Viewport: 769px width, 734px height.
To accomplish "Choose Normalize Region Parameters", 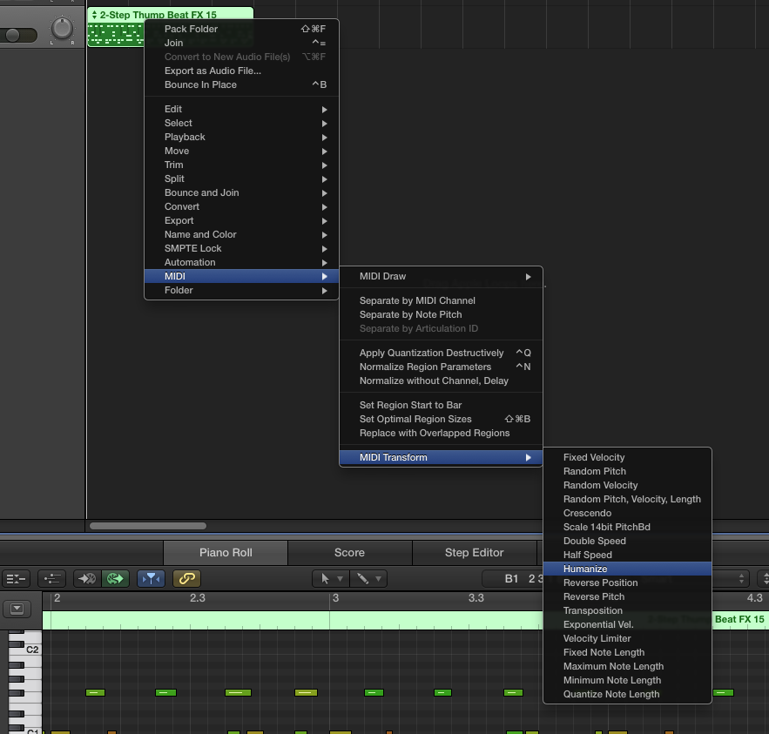I will pyautogui.click(x=441, y=367).
